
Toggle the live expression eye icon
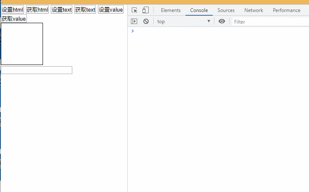tap(222, 21)
